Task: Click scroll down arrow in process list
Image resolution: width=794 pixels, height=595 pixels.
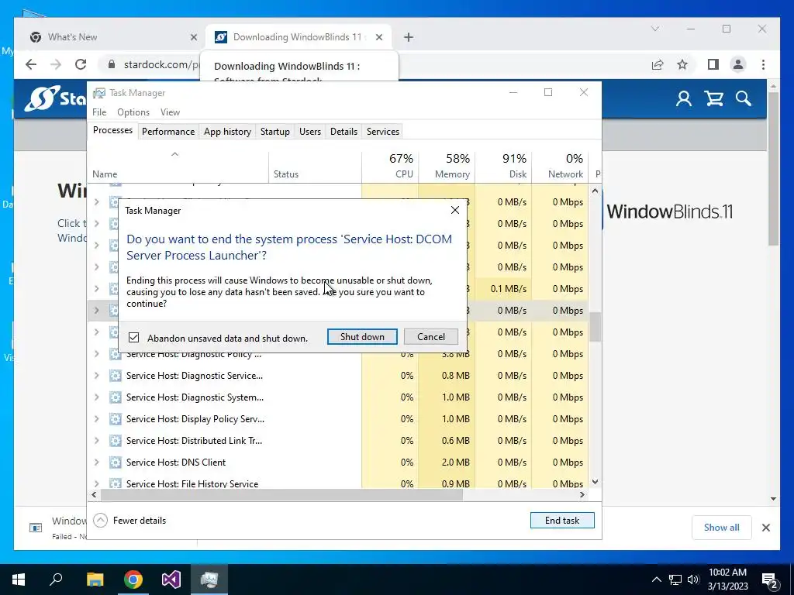Action: point(595,482)
